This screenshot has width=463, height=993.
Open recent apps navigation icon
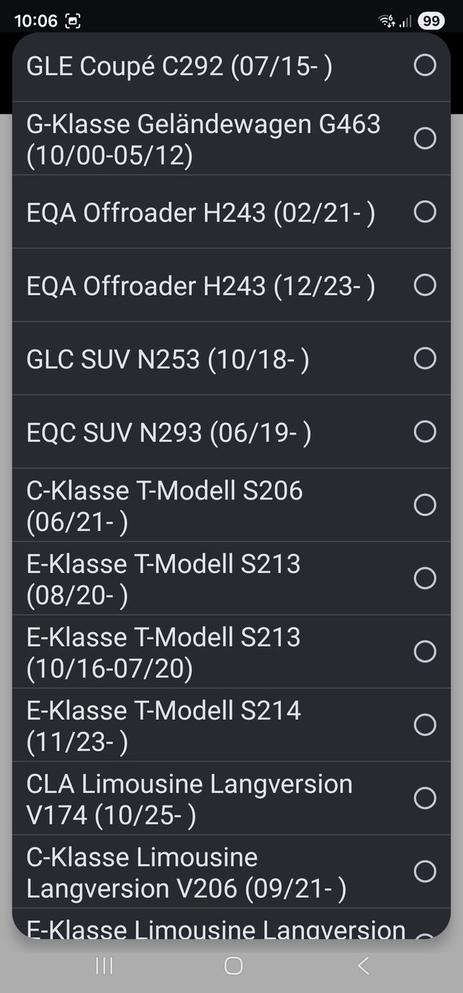(x=104, y=966)
